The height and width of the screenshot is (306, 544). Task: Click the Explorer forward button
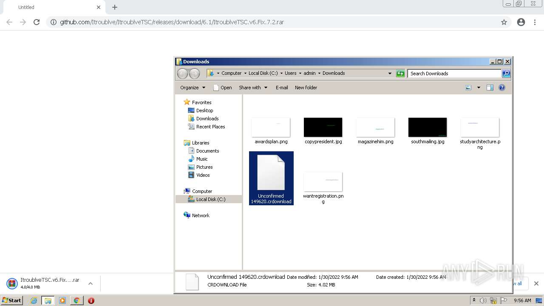pos(194,74)
